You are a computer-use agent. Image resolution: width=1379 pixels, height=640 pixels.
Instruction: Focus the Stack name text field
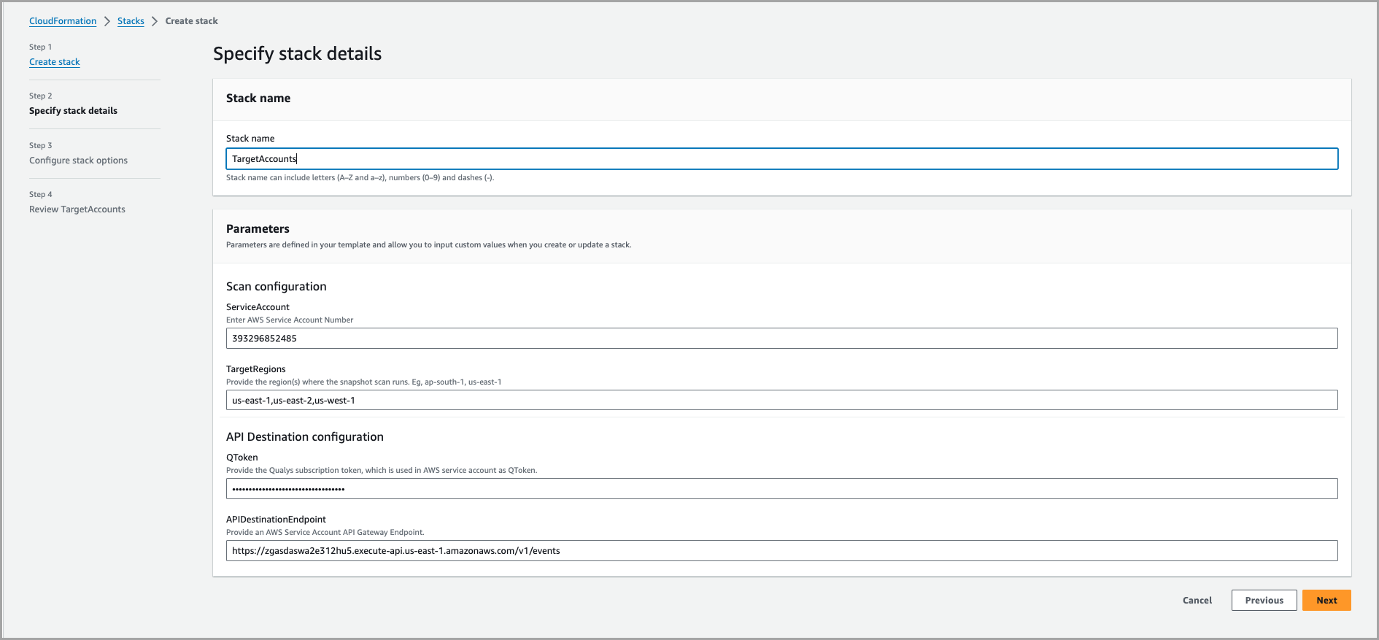[781, 159]
